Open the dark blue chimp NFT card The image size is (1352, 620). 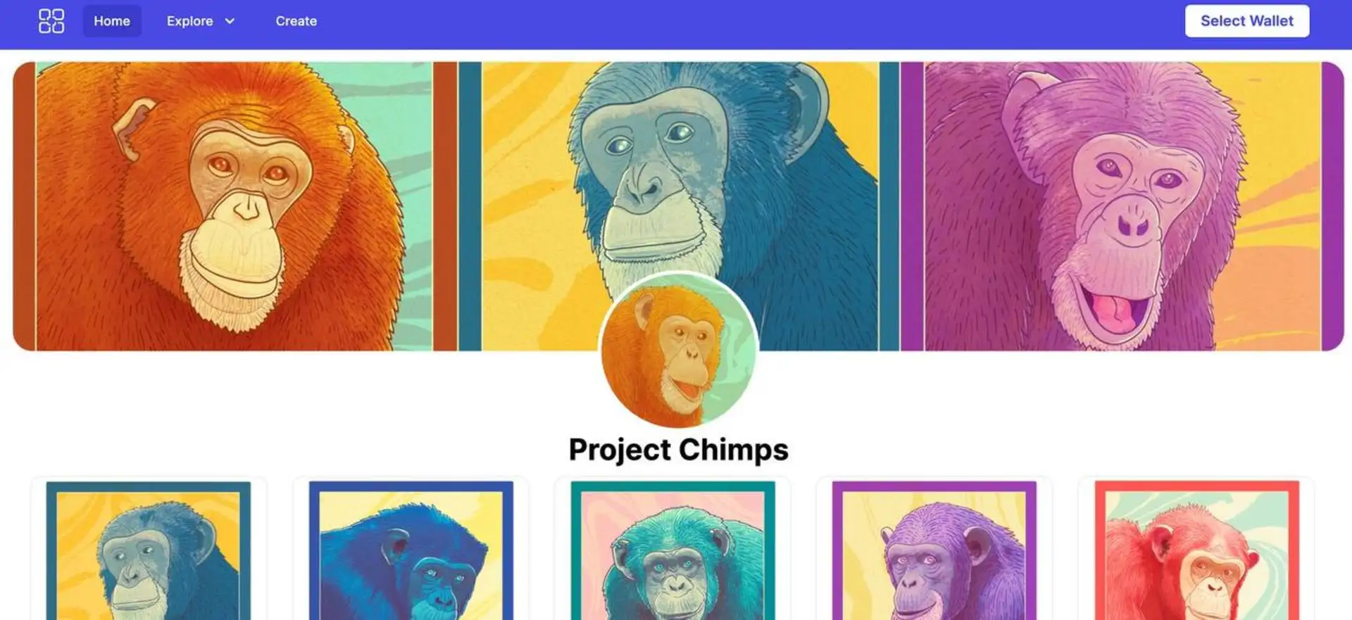(x=411, y=549)
